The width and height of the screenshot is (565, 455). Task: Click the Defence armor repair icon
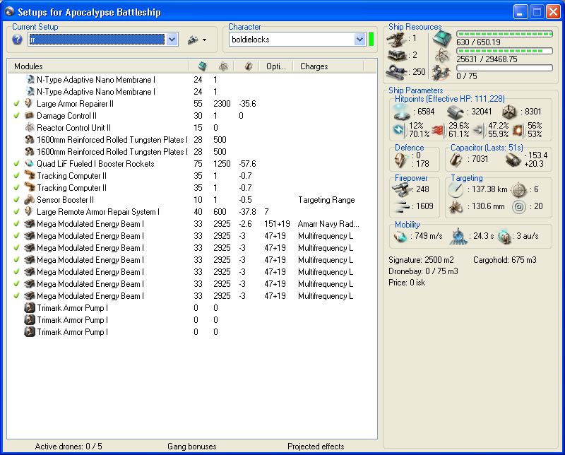click(400, 160)
